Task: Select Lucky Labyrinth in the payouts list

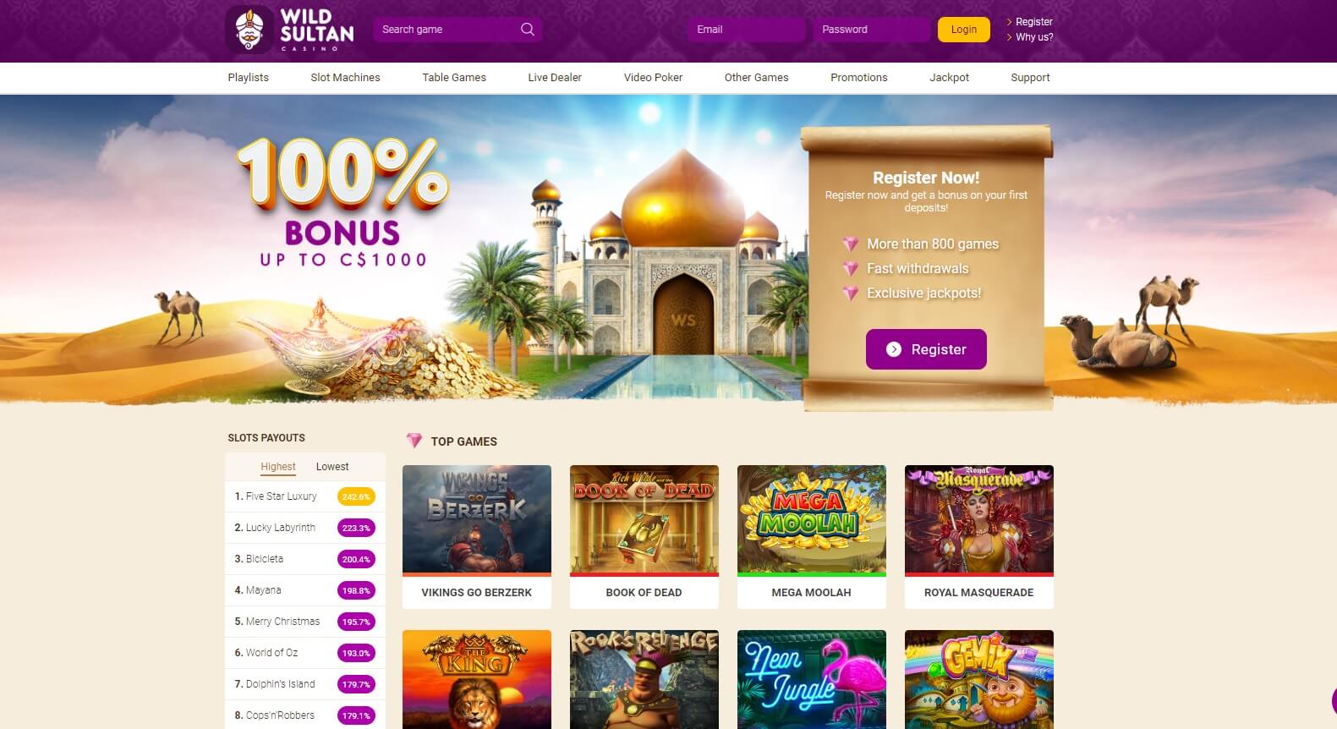Action: pos(305,528)
